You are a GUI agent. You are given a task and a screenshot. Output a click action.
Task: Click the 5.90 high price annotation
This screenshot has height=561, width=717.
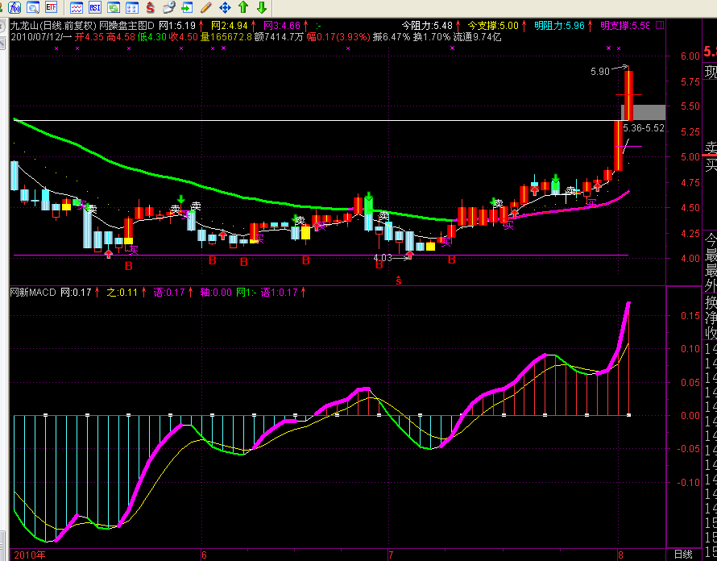[599, 72]
